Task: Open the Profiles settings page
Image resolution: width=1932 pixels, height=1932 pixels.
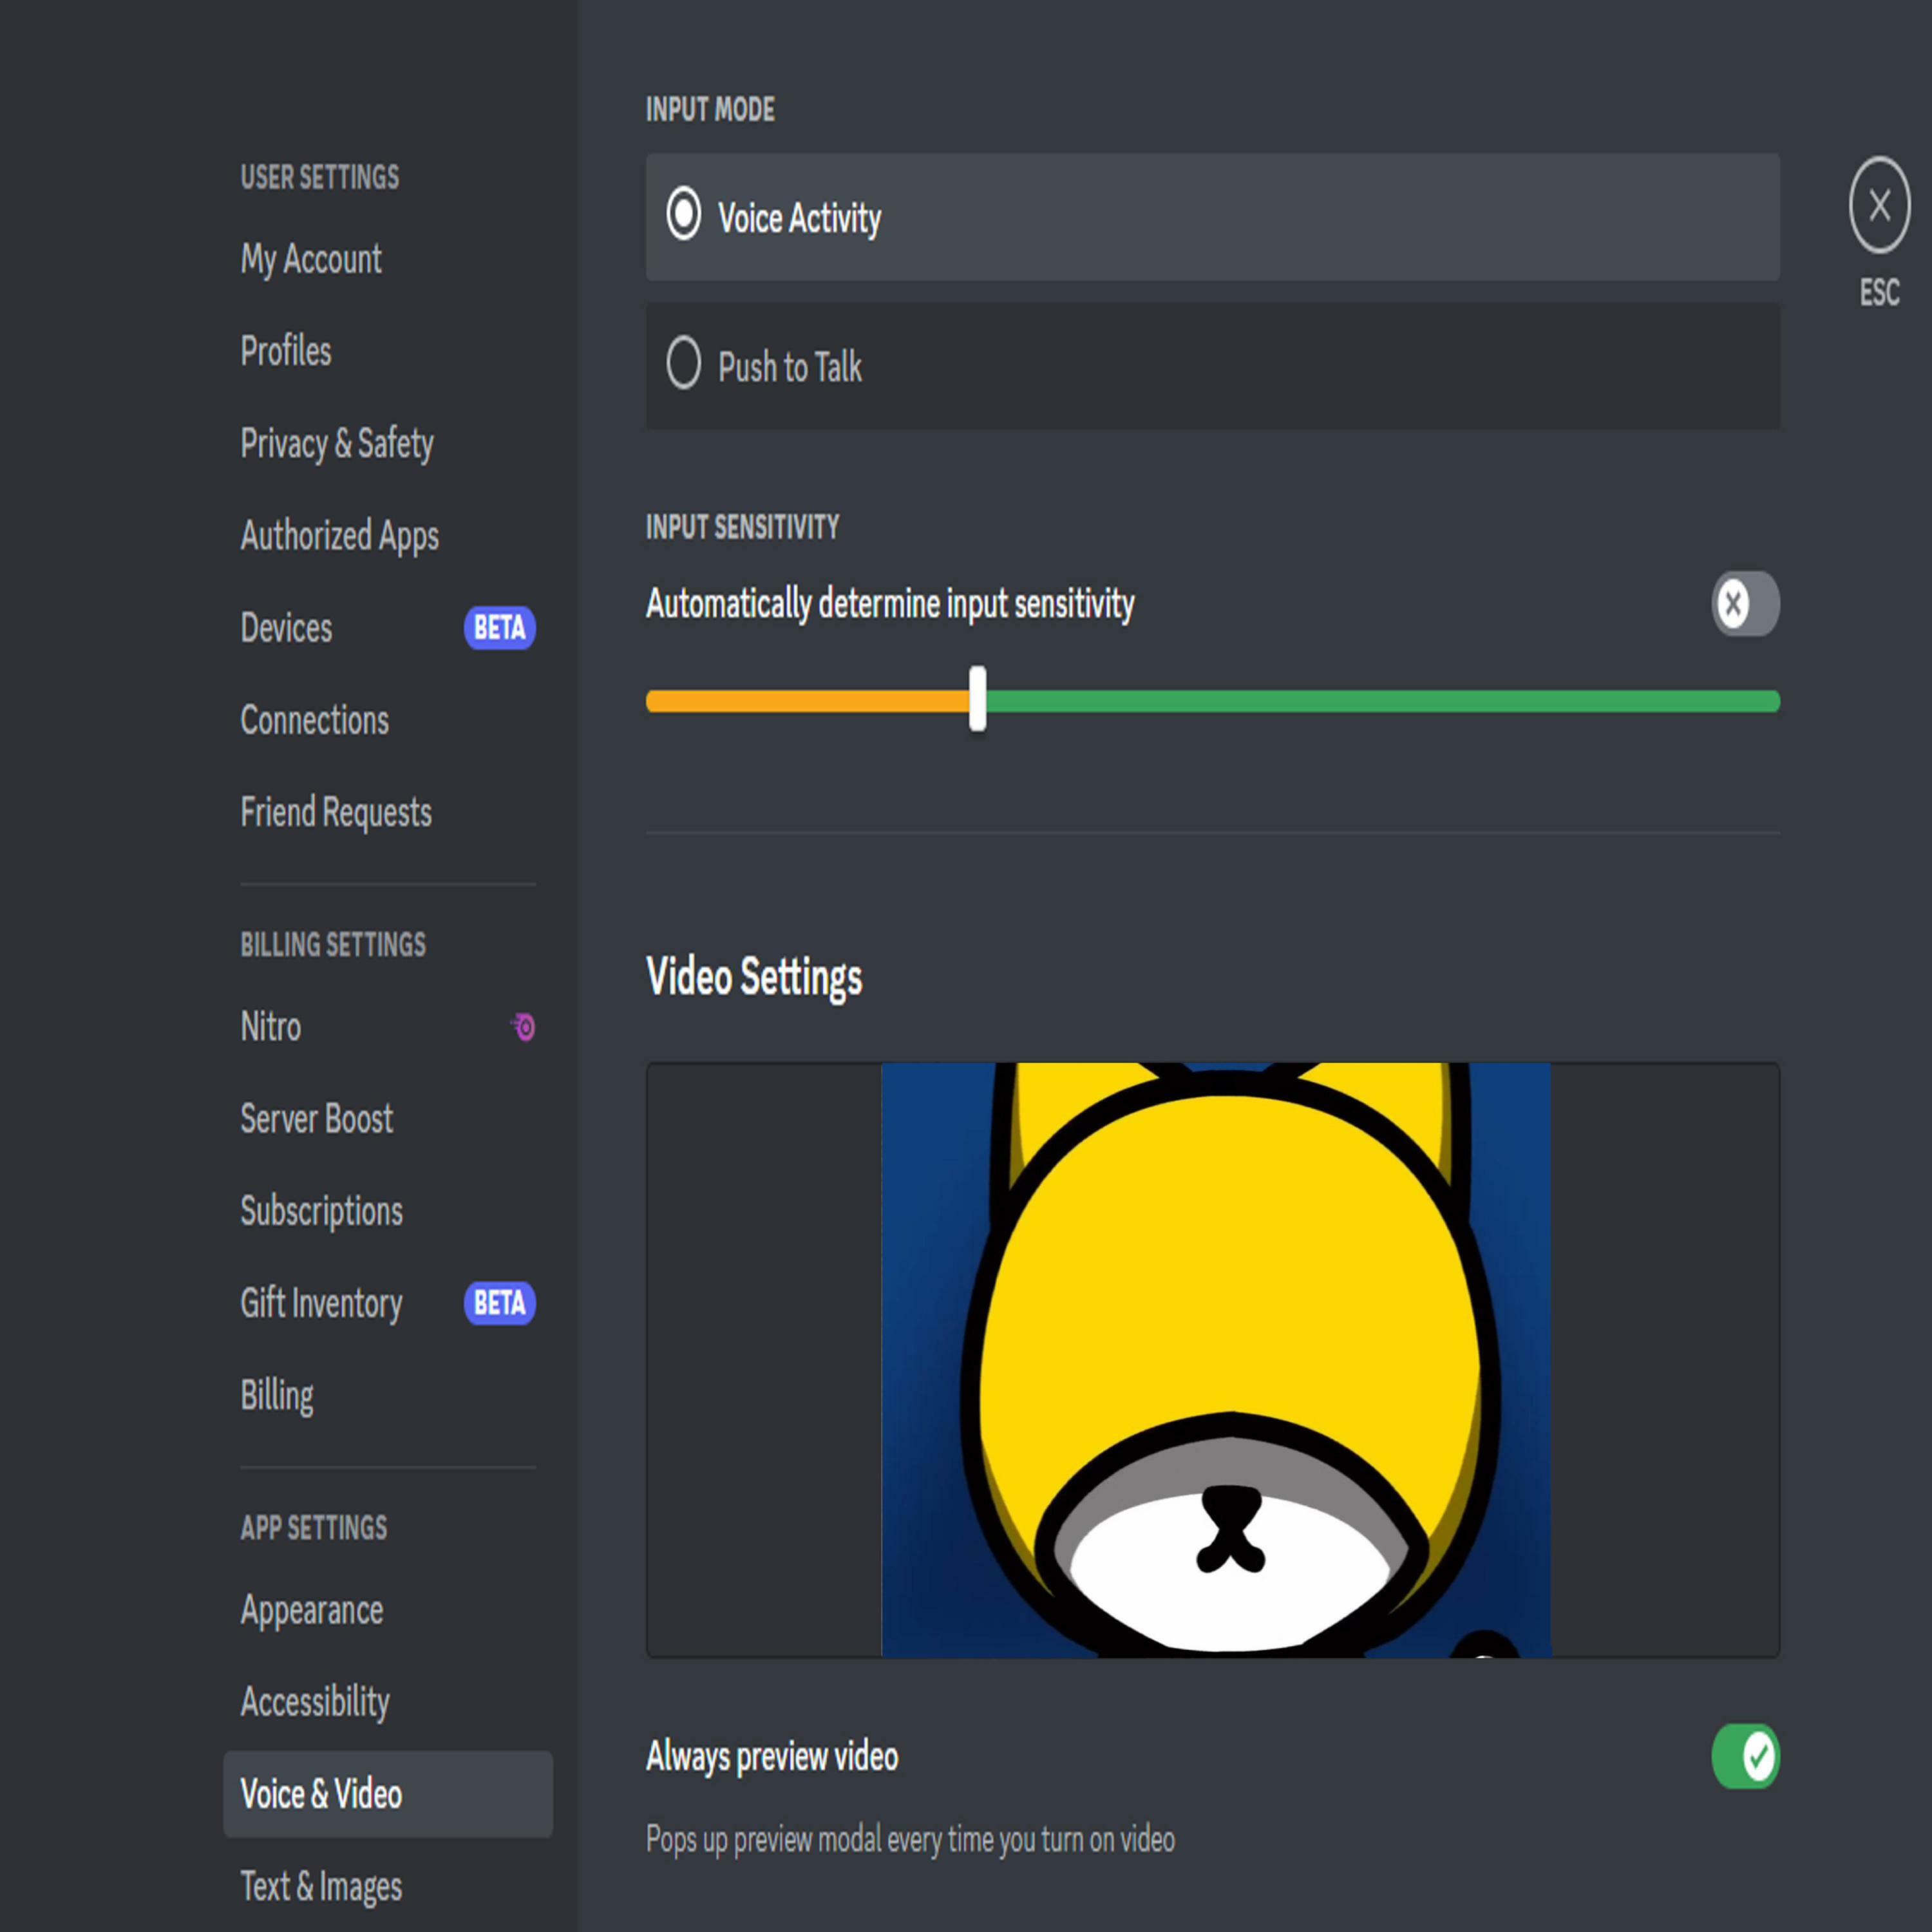Action: tap(286, 351)
